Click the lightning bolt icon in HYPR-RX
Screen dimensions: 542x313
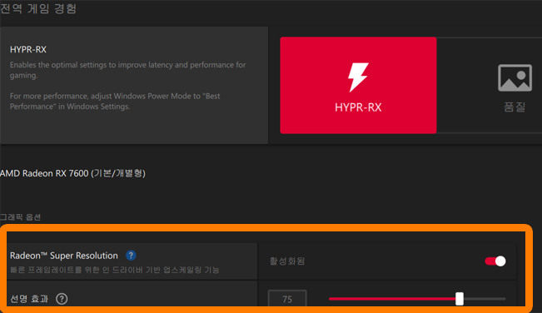(358, 77)
